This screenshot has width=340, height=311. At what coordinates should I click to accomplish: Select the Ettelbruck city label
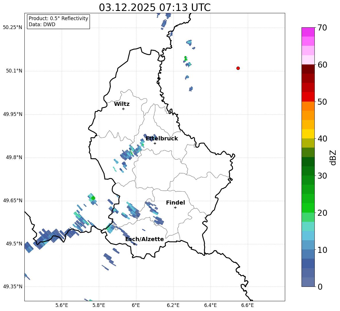[x=162, y=139]
